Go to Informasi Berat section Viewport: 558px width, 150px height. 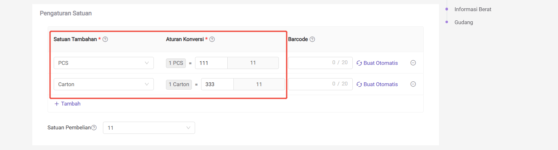[x=473, y=9]
